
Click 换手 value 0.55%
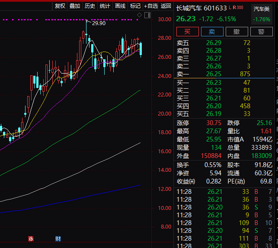(213, 165)
